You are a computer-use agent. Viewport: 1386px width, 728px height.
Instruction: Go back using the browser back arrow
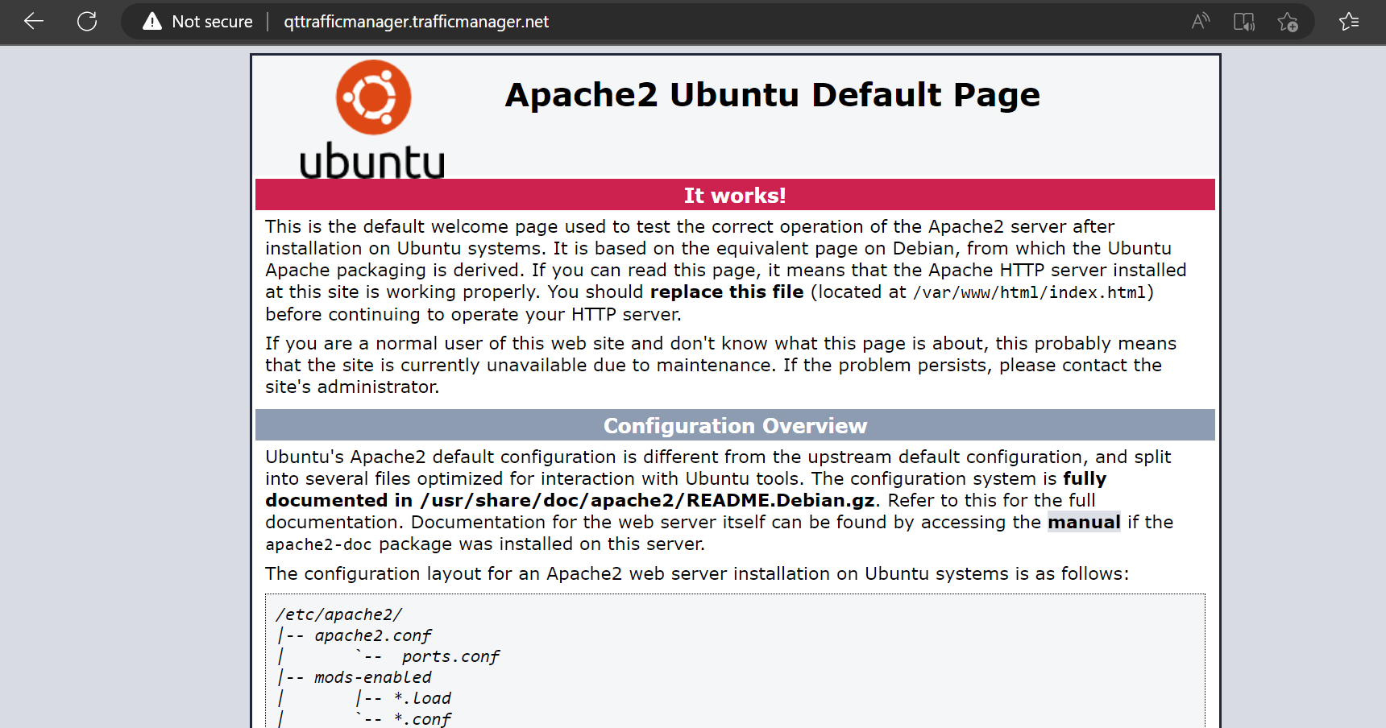34,22
